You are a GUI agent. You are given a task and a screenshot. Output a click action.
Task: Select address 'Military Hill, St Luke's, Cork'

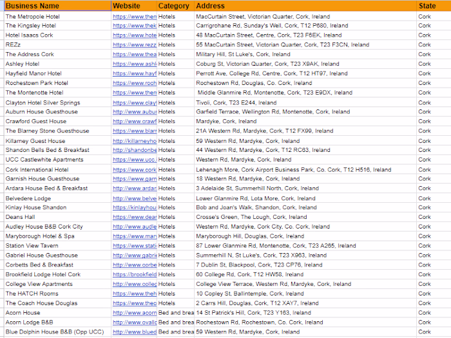305,54
